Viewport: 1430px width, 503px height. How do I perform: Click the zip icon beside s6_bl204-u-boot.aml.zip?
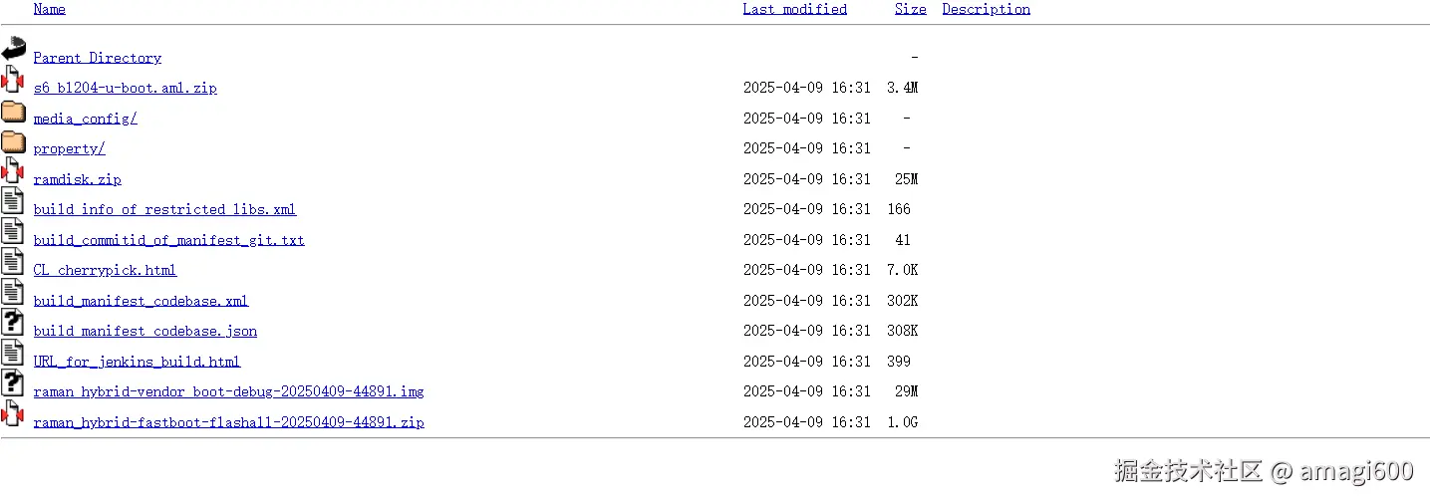click(13, 81)
